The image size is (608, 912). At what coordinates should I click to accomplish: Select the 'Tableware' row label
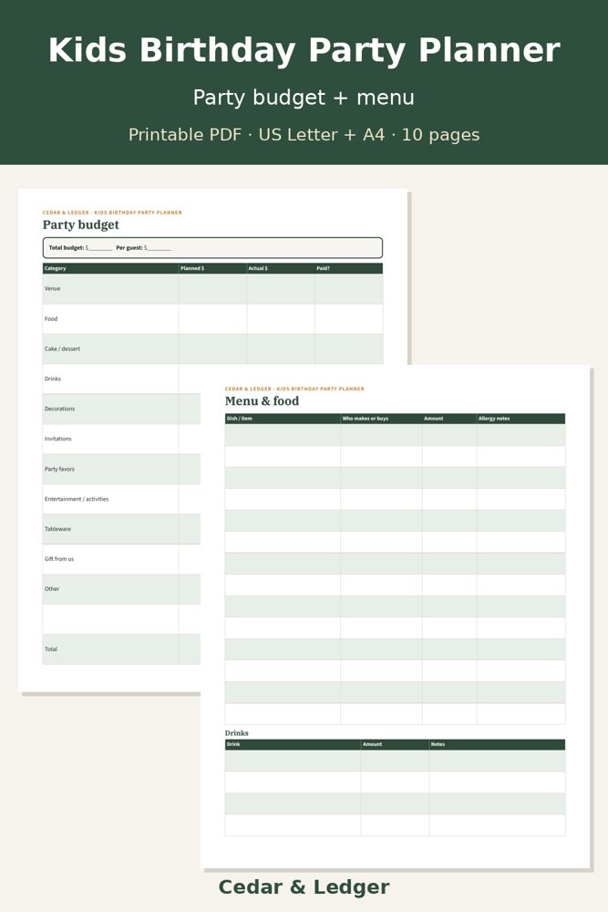tap(57, 529)
